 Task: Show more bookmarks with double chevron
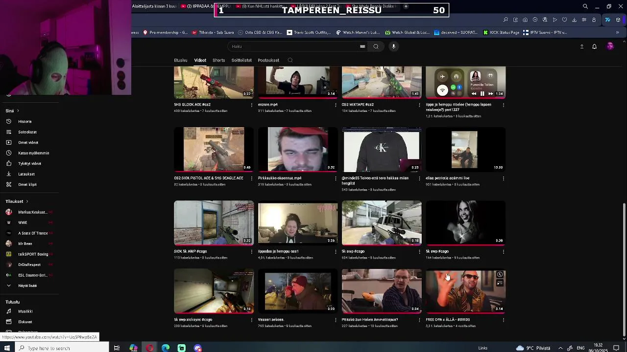[x=617, y=32]
